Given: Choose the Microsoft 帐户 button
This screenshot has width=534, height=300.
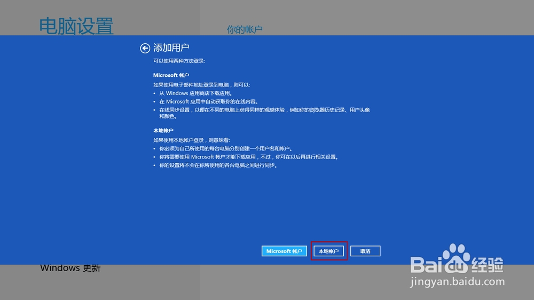Looking at the screenshot, I should (x=284, y=251).
